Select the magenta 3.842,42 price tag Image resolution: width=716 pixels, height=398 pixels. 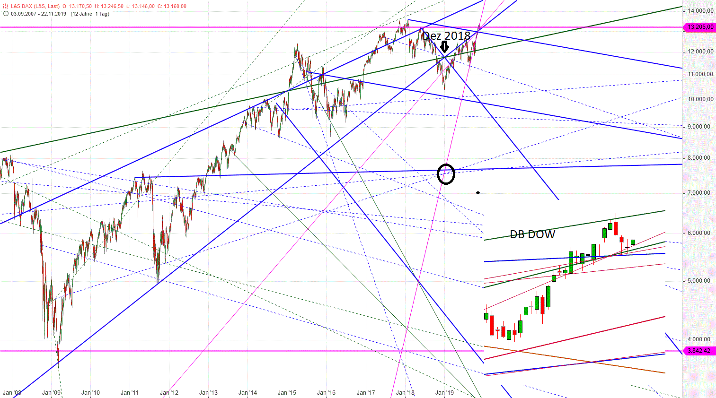700,351
